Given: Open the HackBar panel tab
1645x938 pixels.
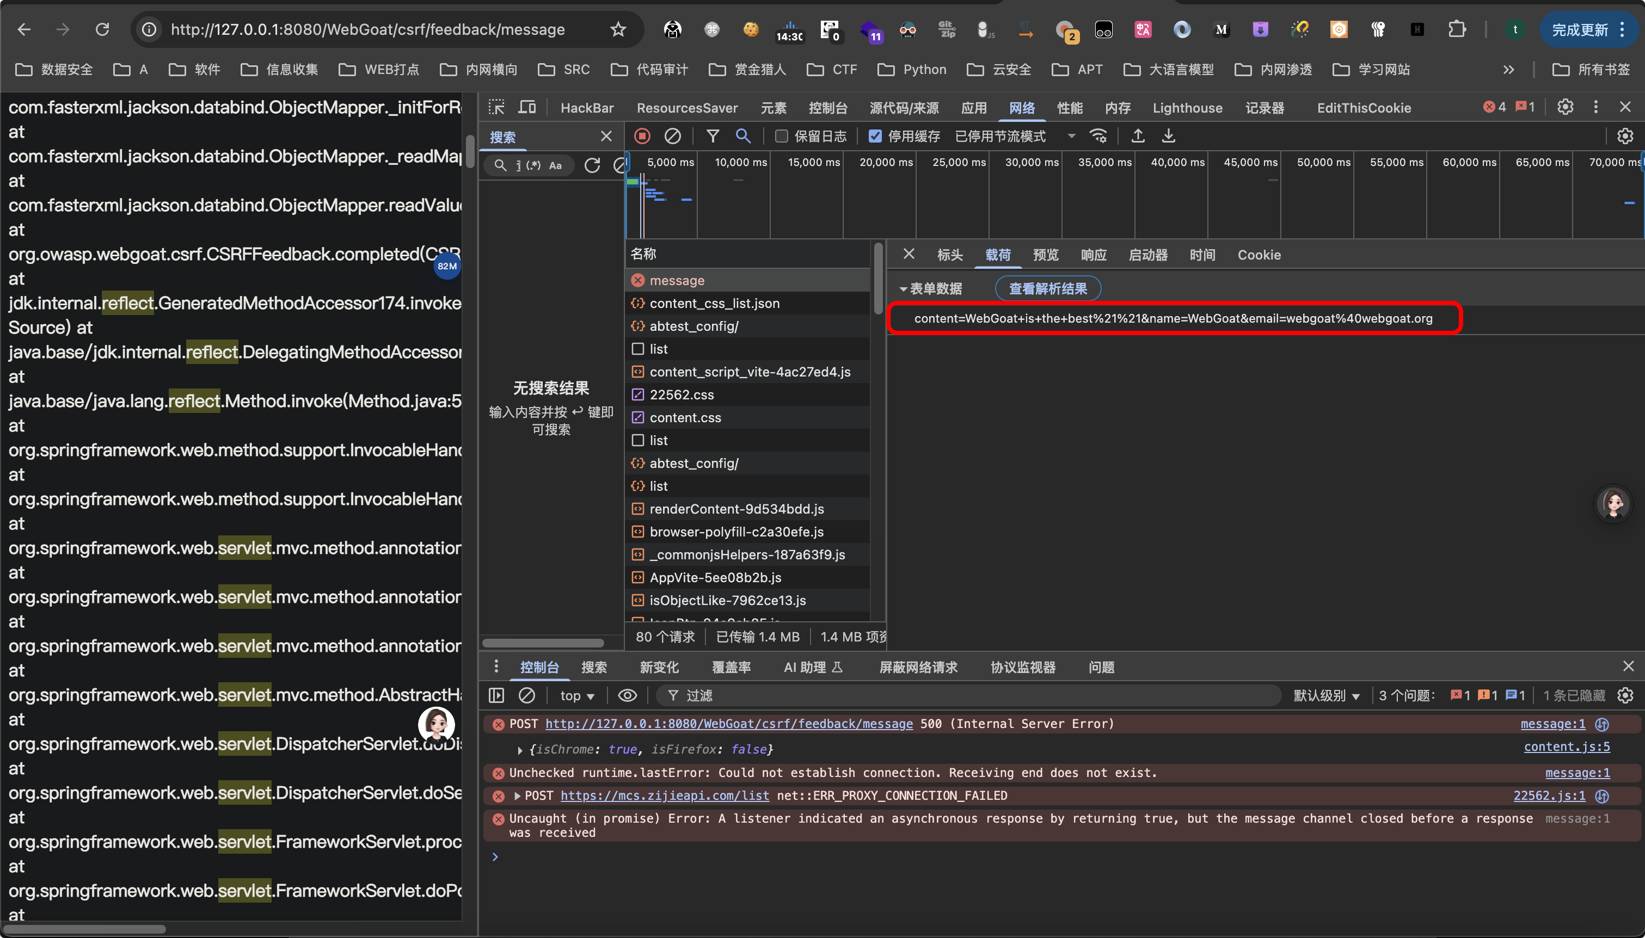Looking at the screenshot, I should pyautogui.click(x=586, y=108).
